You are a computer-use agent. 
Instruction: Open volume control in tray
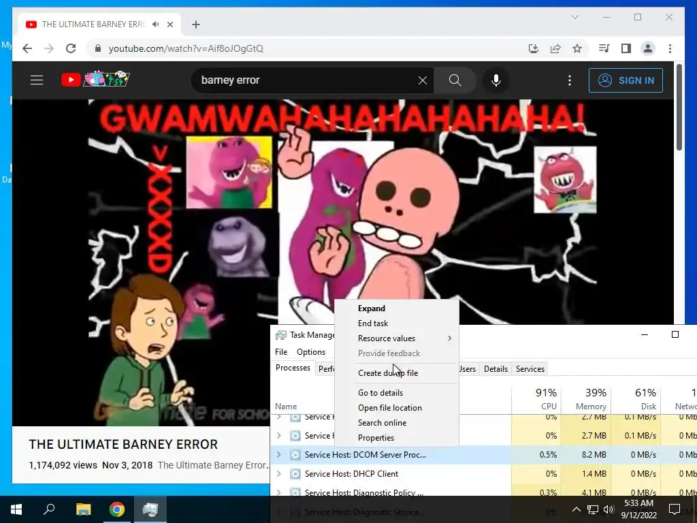608,509
